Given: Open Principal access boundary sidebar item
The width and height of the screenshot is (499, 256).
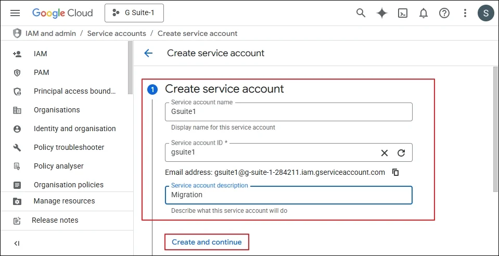Looking at the screenshot, I should (75, 92).
